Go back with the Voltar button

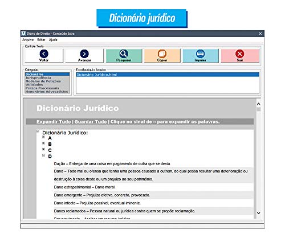[x=44, y=56]
